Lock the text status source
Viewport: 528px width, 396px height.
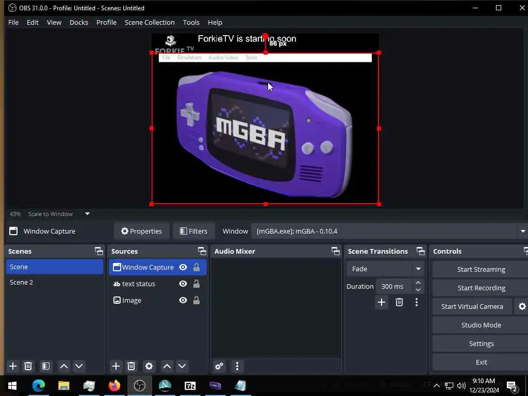pyautogui.click(x=196, y=284)
